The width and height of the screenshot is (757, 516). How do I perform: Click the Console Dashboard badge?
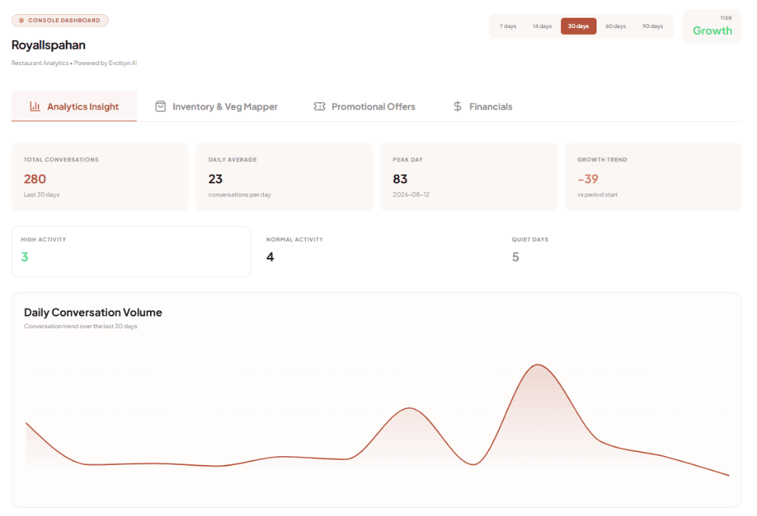coord(60,20)
